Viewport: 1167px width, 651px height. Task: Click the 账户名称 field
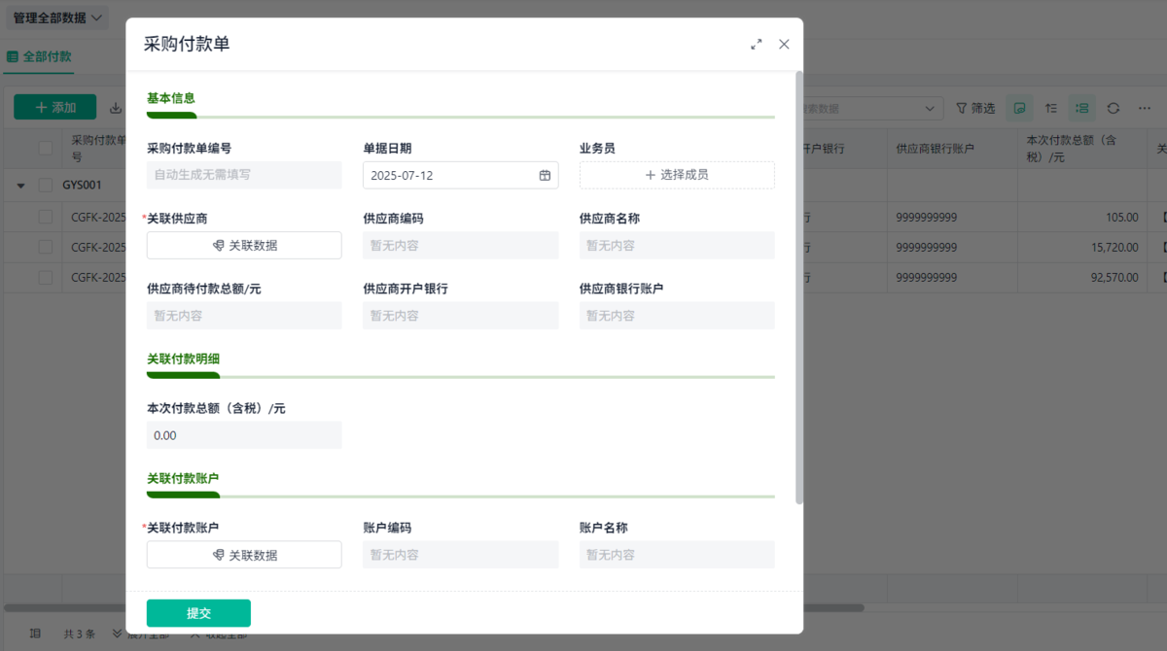tap(677, 555)
